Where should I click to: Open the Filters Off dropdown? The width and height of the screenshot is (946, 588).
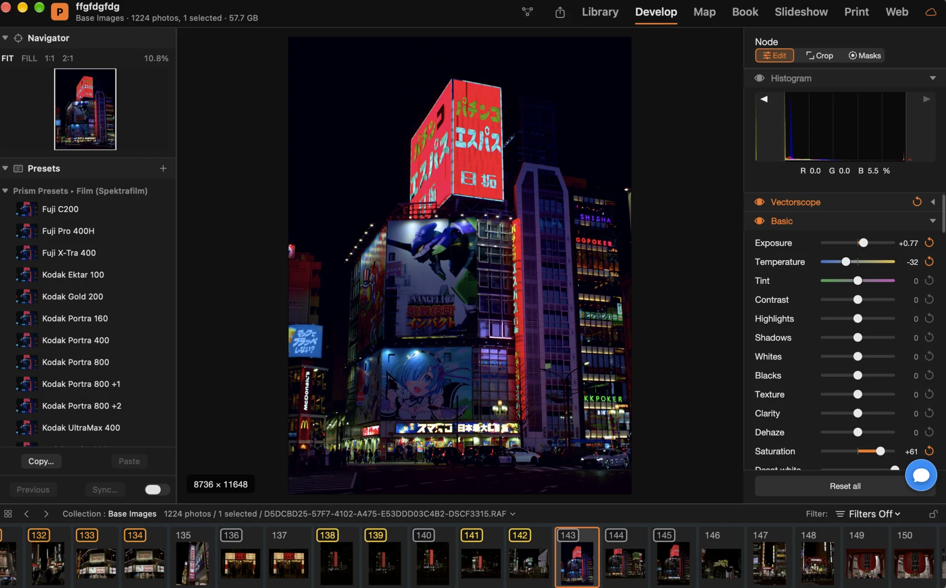[x=868, y=514]
